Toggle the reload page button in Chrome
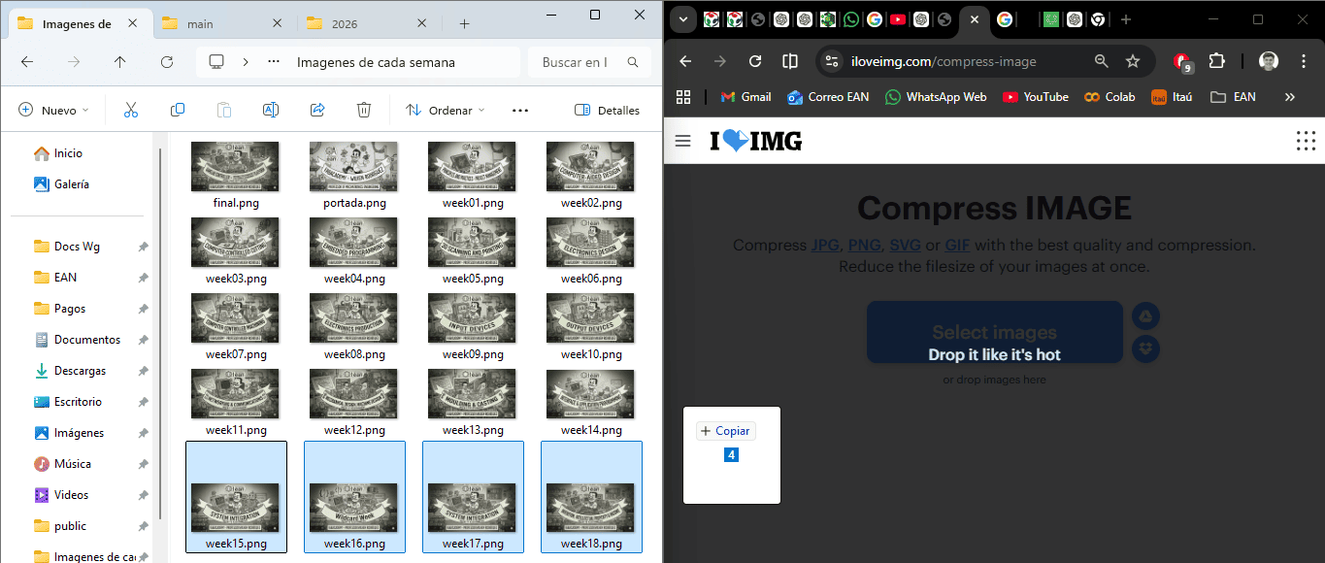The height and width of the screenshot is (563, 1325). pos(755,60)
